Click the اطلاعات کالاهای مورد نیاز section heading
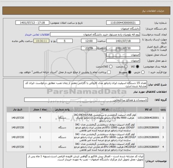 tap(150, 92)
